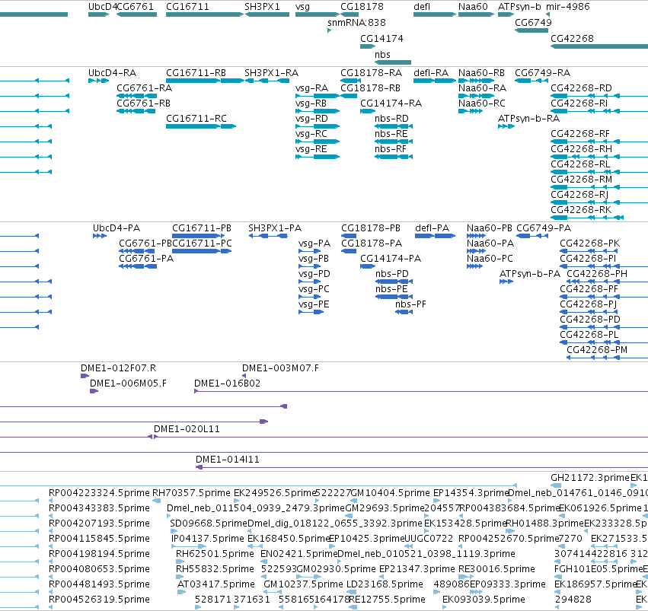Select the SH3PX1 gene label

[x=262, y=7]
